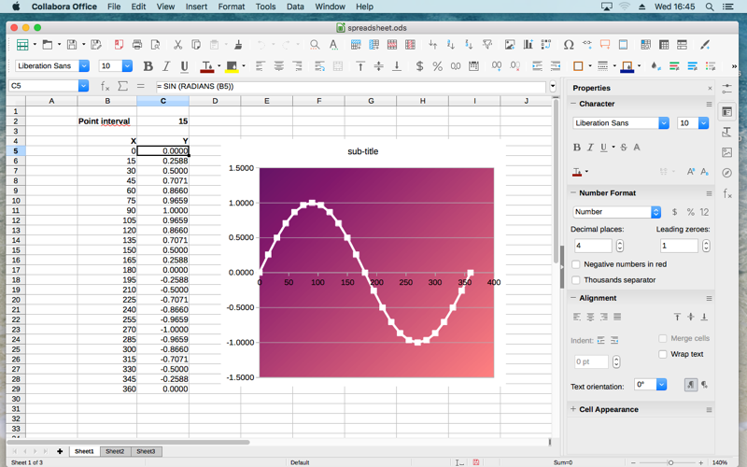
Task: Open Sidebar Gallery panel icon
Action: [x=727, y=152]
